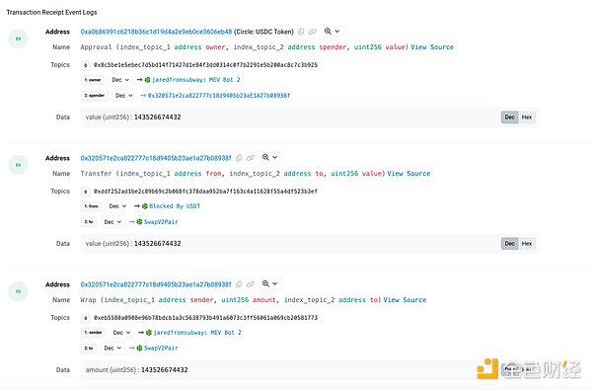Open address link of log 90
The width and height of the screenshot is (592, 390).
click(x=156, y=284)
